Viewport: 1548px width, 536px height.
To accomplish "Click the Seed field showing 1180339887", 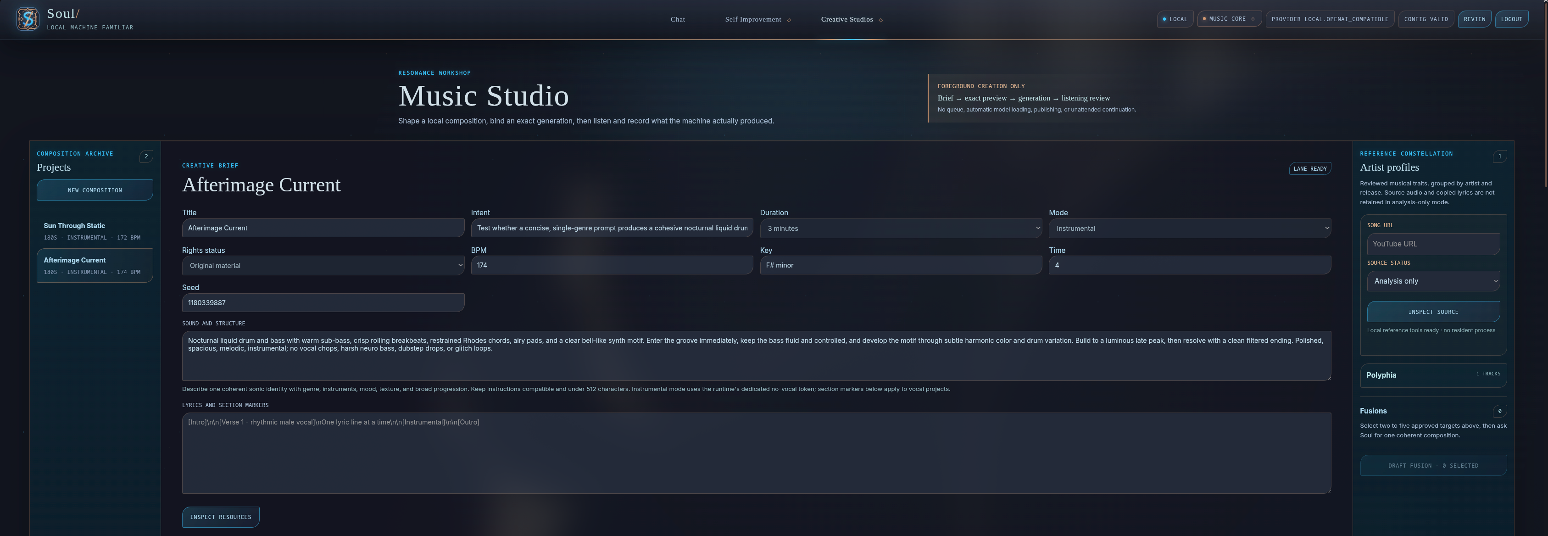I will point(323,302).
